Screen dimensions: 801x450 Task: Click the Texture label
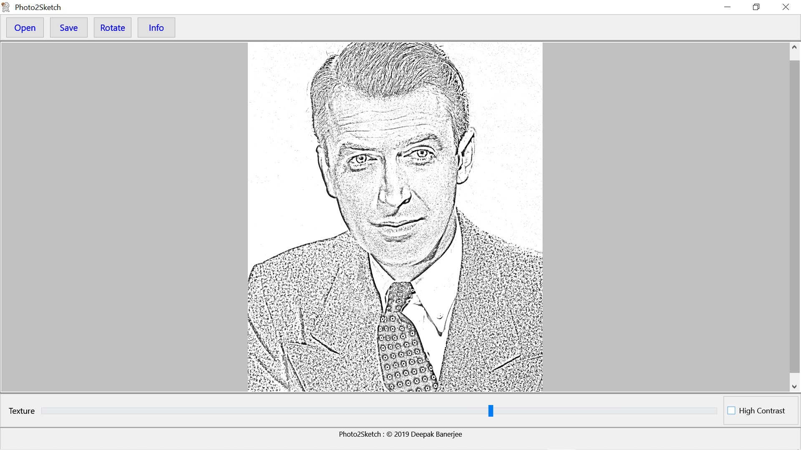pos(21,411)
